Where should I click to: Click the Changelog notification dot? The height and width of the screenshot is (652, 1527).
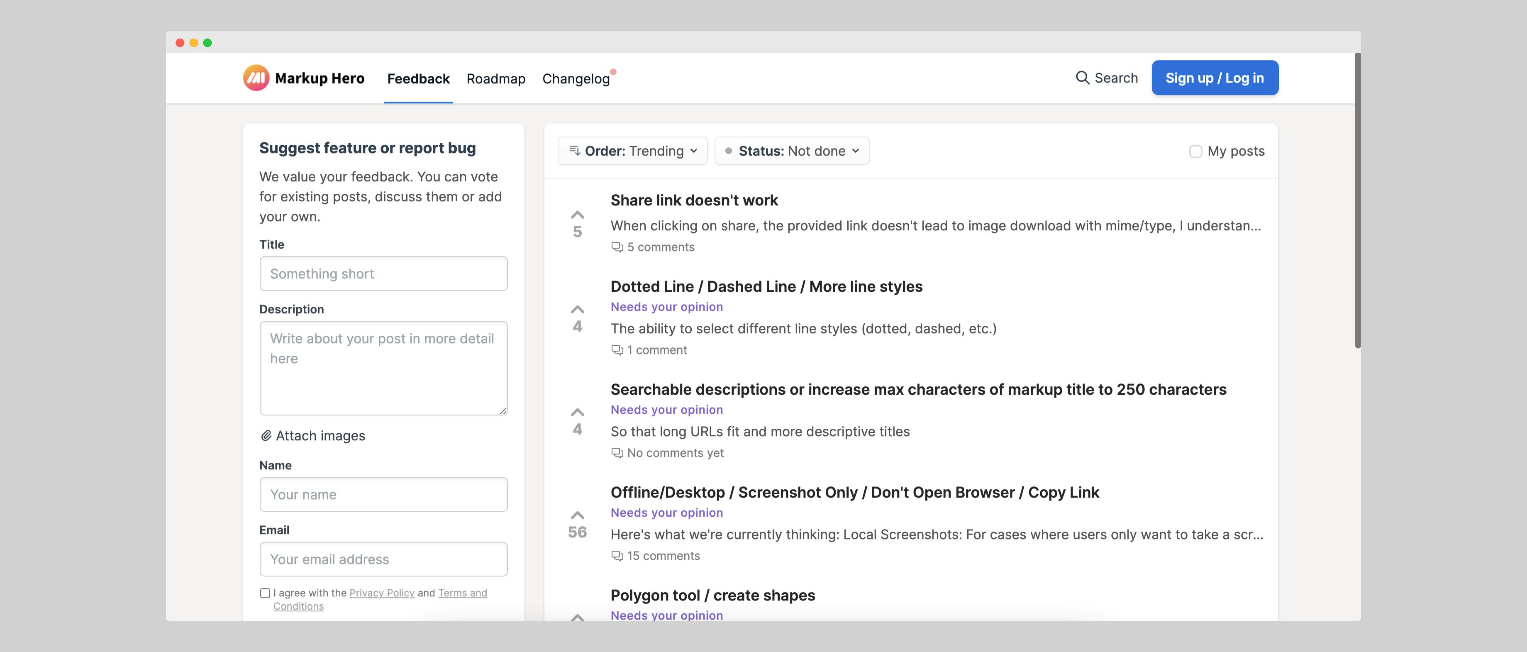coord(614,72)
